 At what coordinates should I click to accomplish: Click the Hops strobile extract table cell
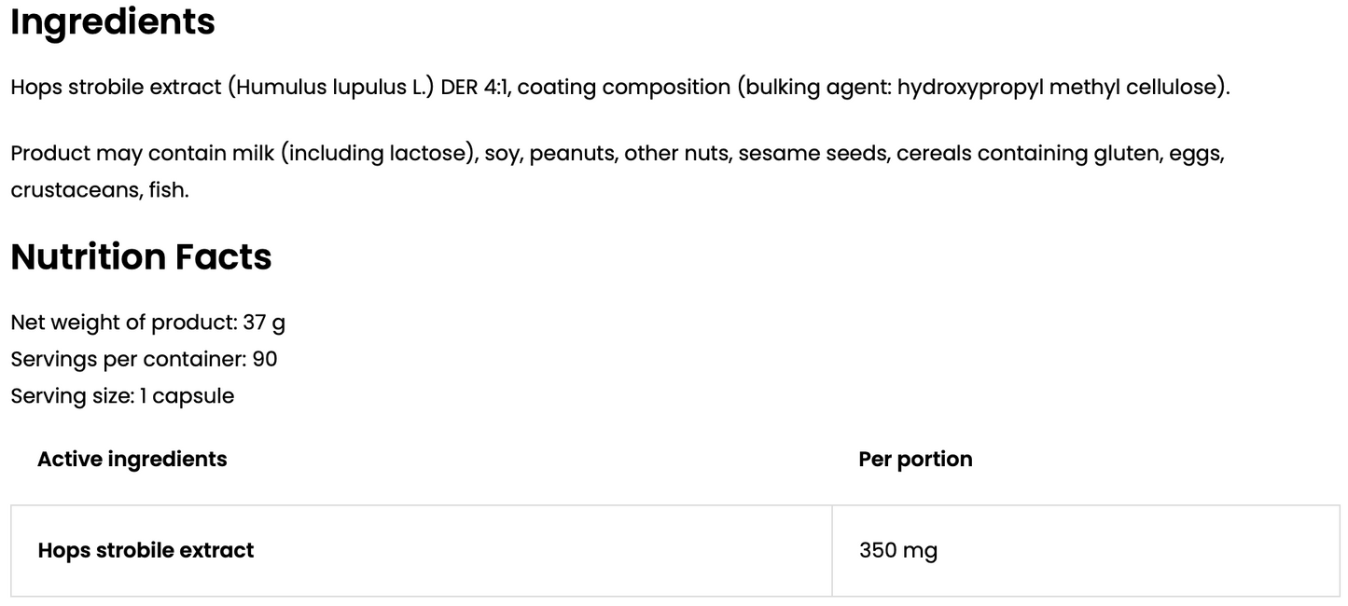[422, 551]
